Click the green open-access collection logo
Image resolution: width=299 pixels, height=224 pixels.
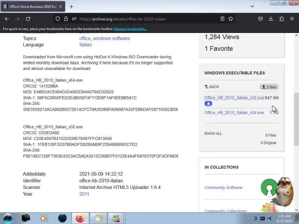tap(269, 188)
